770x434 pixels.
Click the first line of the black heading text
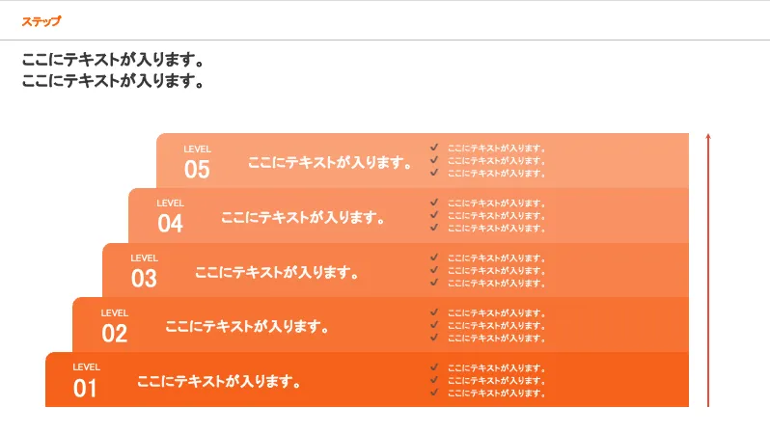point(113,61)
